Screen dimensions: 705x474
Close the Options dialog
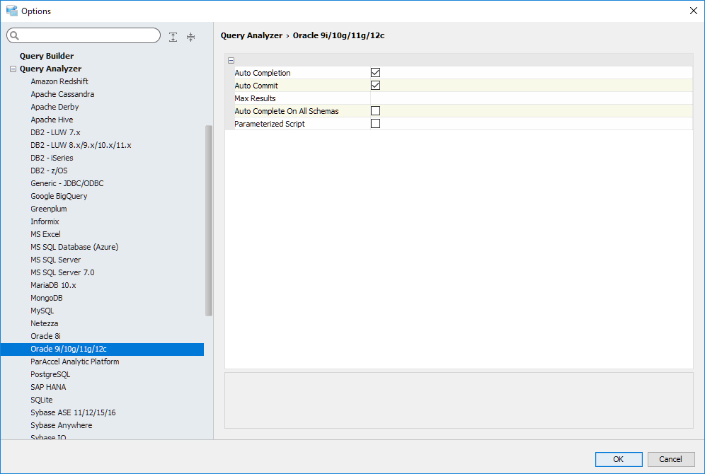pos(693,11)
